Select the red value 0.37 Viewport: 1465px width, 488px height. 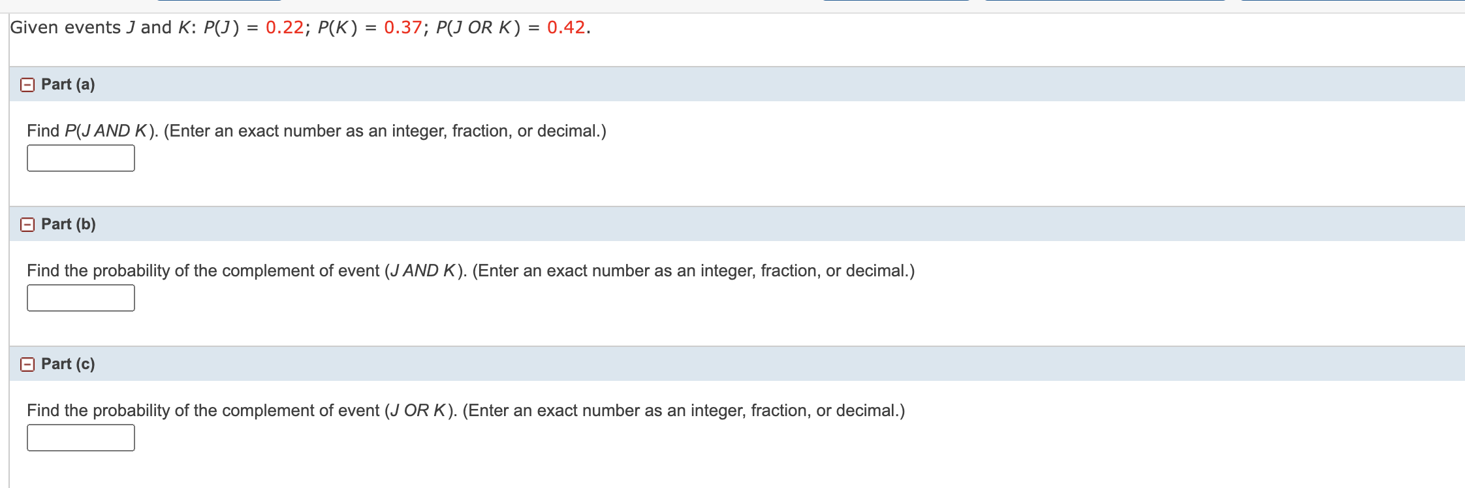[401, 27]
